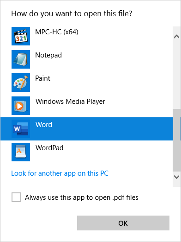Image resolution: width=181 pixels, height=242 pixels.
Task: Choose the WordPad app icon
Action: (21, 152)
